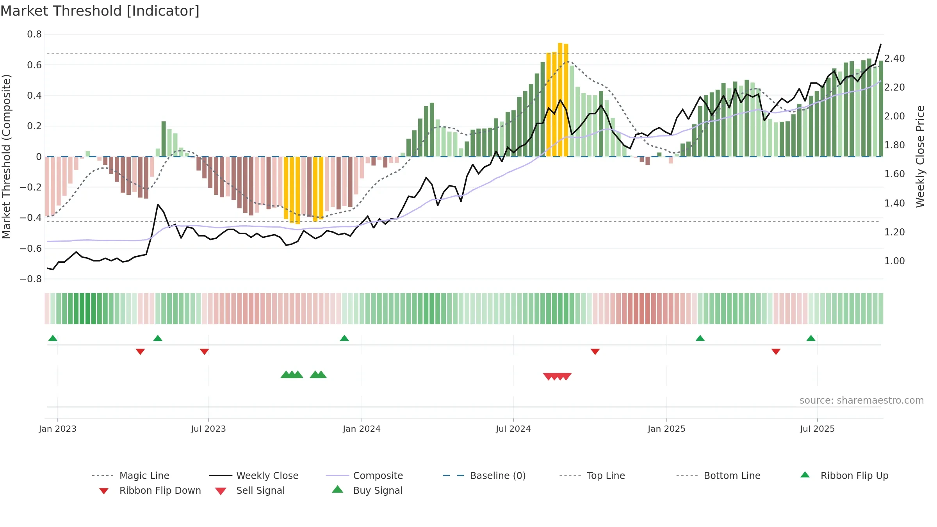Toggle the Ribbon Flip Up legend entry
The height and width of the screenshot is (527, 937).
point(844,475)
